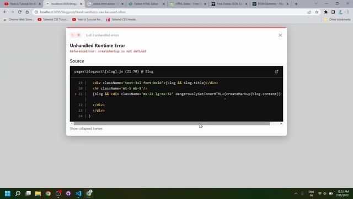
Task: Close the error overlay with the X
Action: [280, 35]
